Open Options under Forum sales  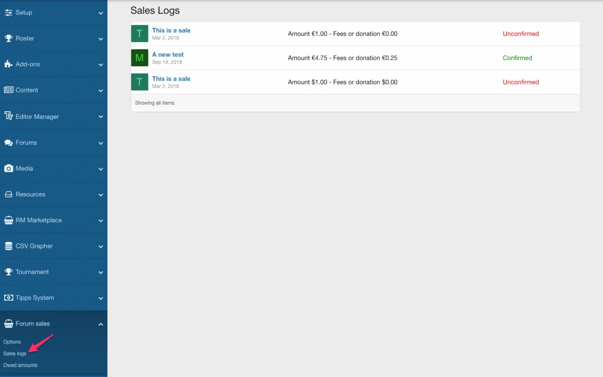12,342
